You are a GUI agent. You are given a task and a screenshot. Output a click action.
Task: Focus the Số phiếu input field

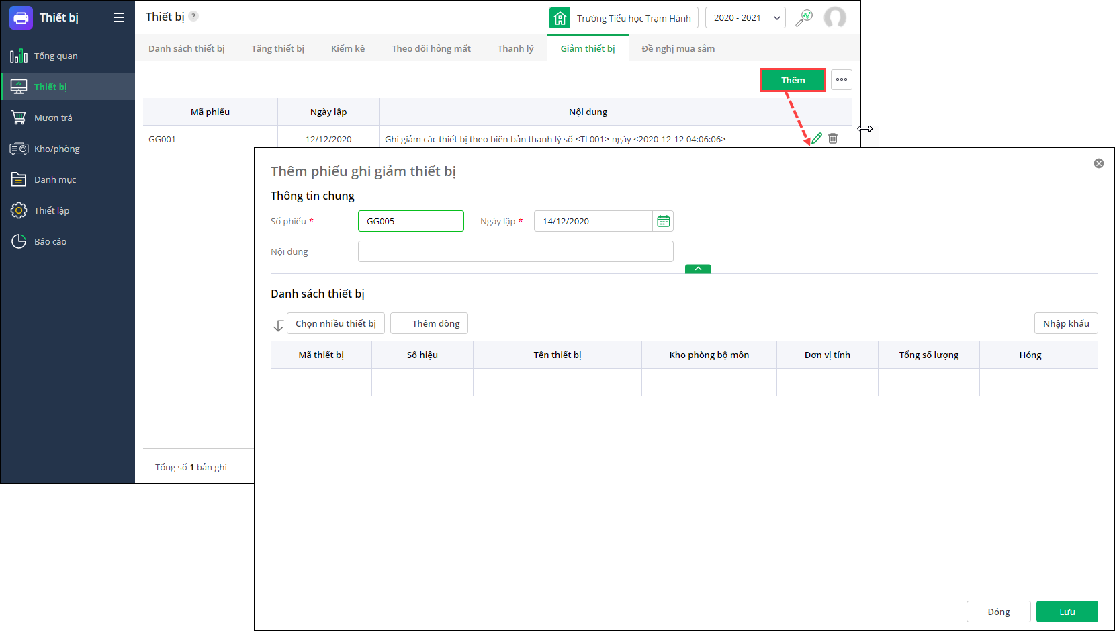(x=411, y=221)
